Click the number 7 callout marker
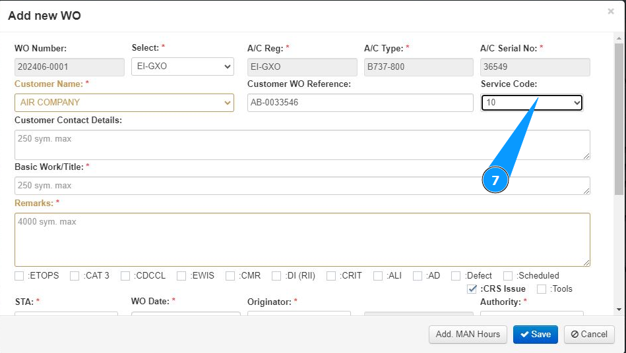626x353 pixels. [495, 180]
